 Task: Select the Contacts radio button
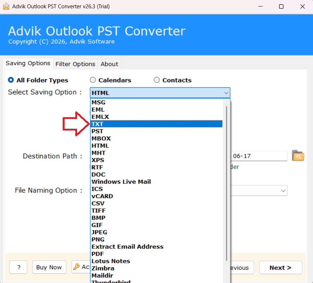pyautogui.click(x=157, y=80)
